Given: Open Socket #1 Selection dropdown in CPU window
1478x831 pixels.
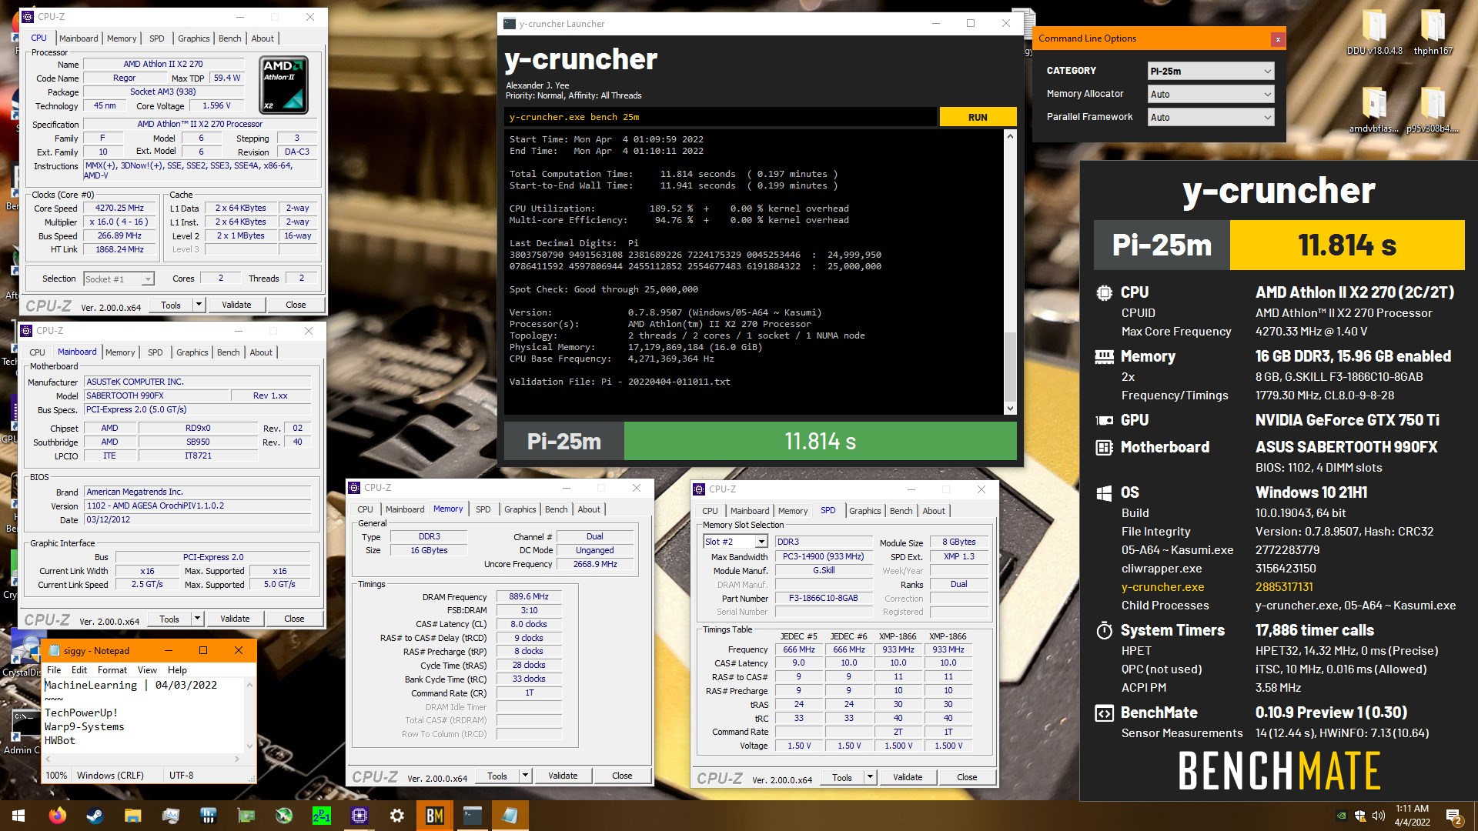Looking at the screenshot, I should point(119,279).
